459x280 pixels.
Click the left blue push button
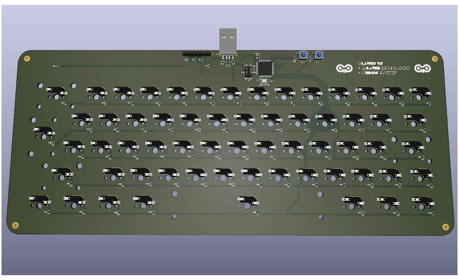(303, 55)
